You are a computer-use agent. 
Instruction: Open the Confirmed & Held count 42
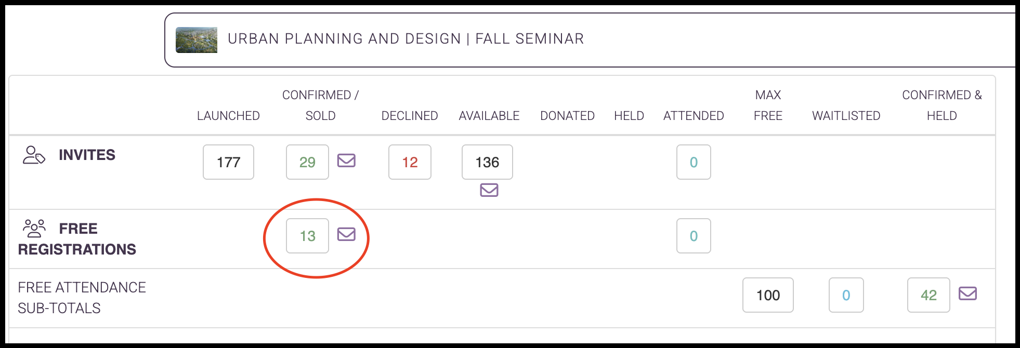point(929,295)
